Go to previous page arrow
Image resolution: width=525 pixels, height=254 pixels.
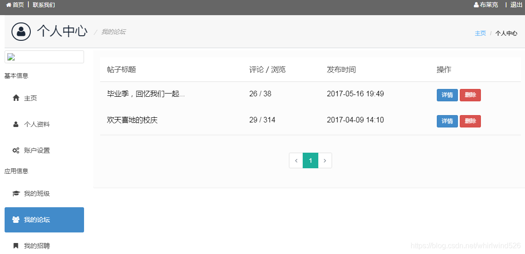(x=296, y=161)
